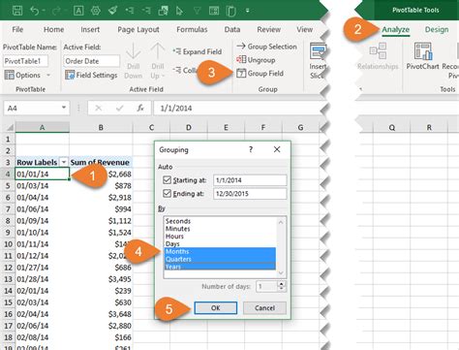Switch to the Insert tab

click(x=90, y=29)
